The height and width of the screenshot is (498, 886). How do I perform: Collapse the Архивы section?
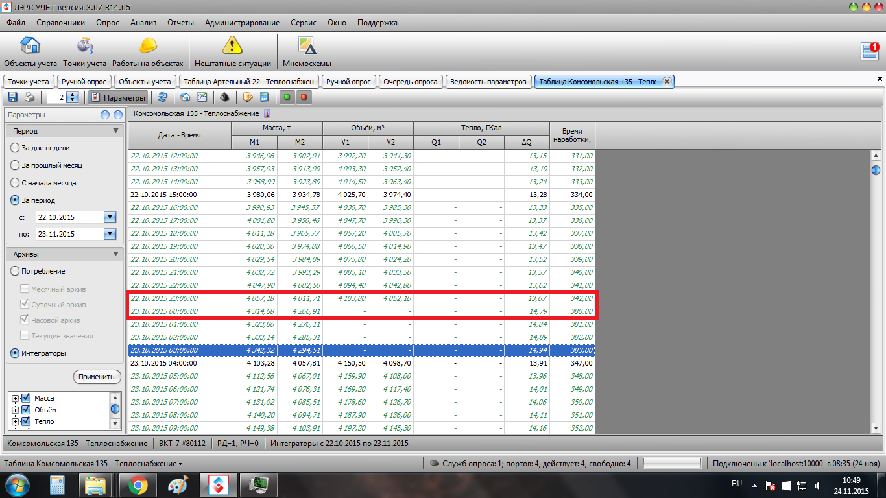click(x=115, y=254)
